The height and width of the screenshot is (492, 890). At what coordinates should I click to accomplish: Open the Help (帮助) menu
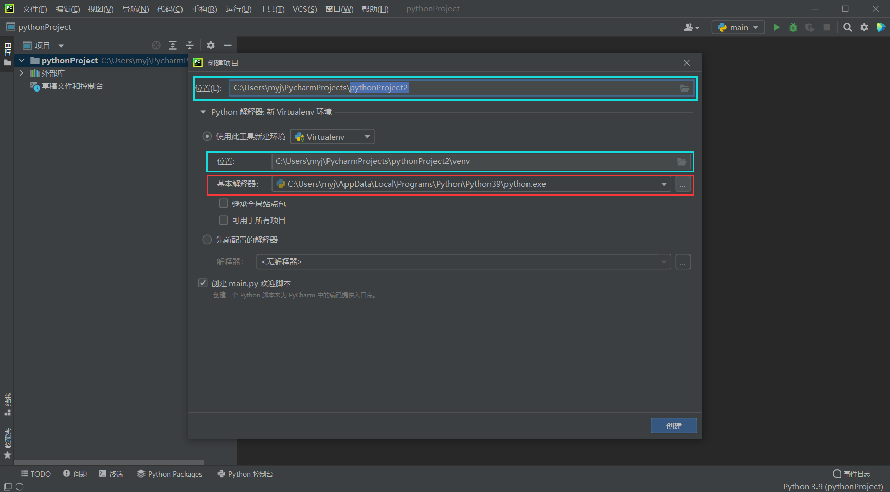375,9
